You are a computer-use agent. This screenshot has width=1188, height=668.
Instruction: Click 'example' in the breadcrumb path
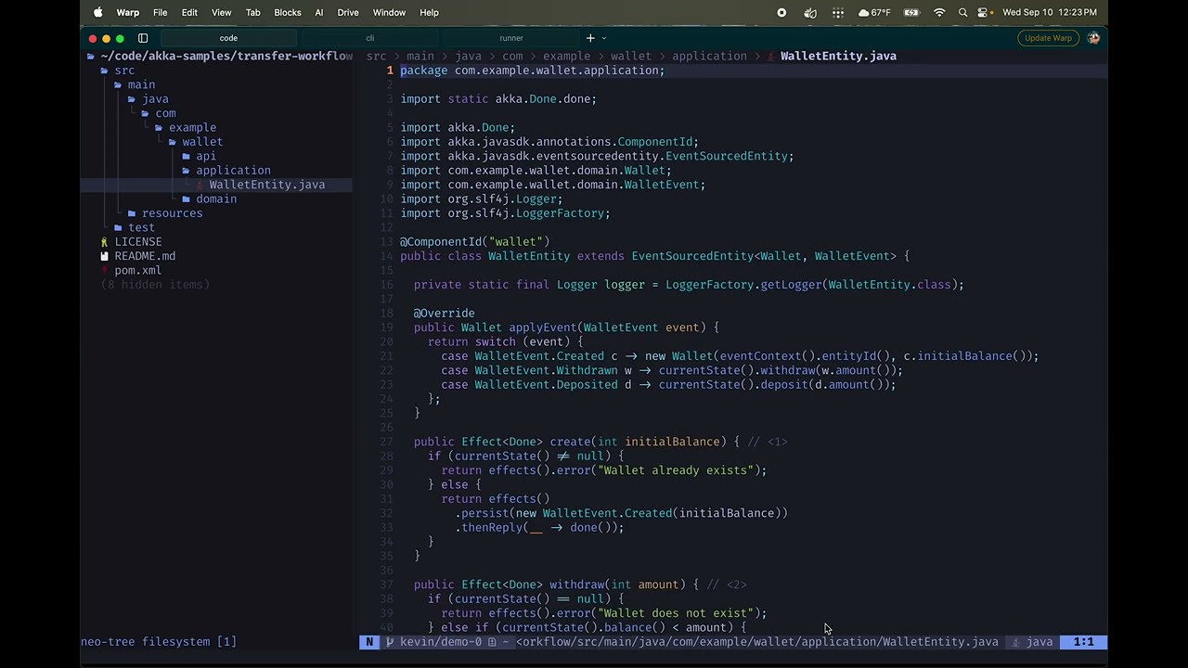[x=566, y=56]
